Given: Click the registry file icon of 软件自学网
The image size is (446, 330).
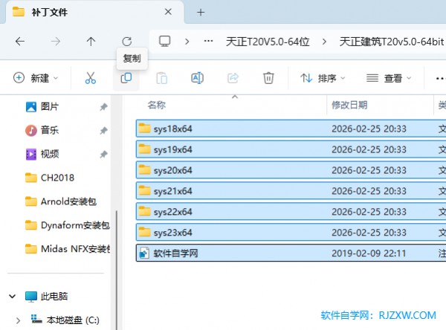Looking at the screenshot, I should (x=144, y=253).
